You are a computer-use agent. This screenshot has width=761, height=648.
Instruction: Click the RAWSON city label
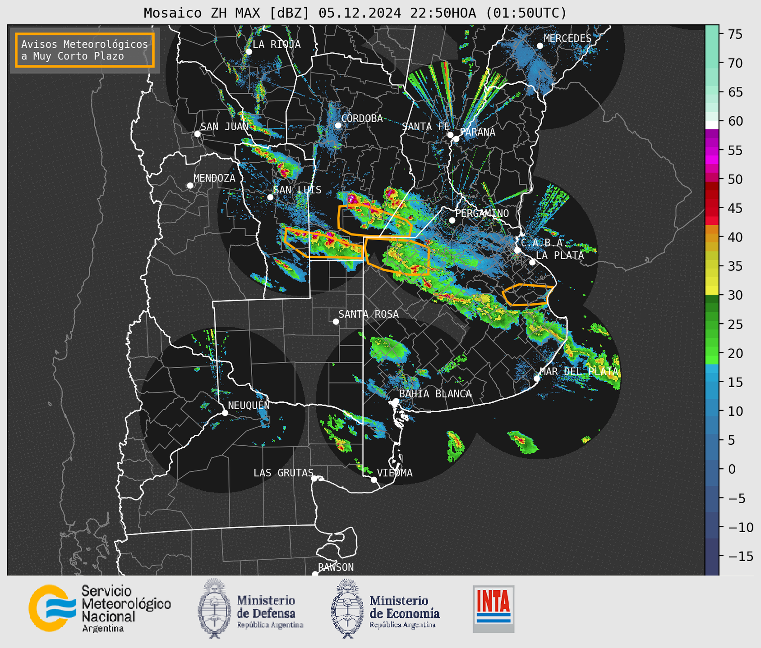click(336, 567)
